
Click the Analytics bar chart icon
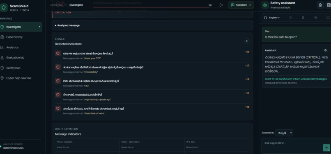pos(2,48)
